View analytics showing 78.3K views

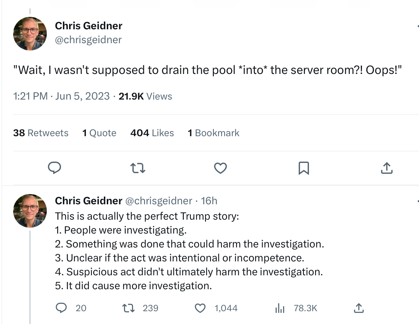(280, 308)
